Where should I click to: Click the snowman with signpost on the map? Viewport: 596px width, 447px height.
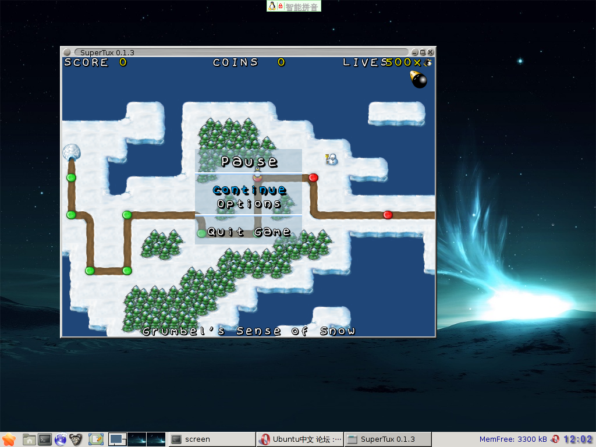(x=331, y=159)
